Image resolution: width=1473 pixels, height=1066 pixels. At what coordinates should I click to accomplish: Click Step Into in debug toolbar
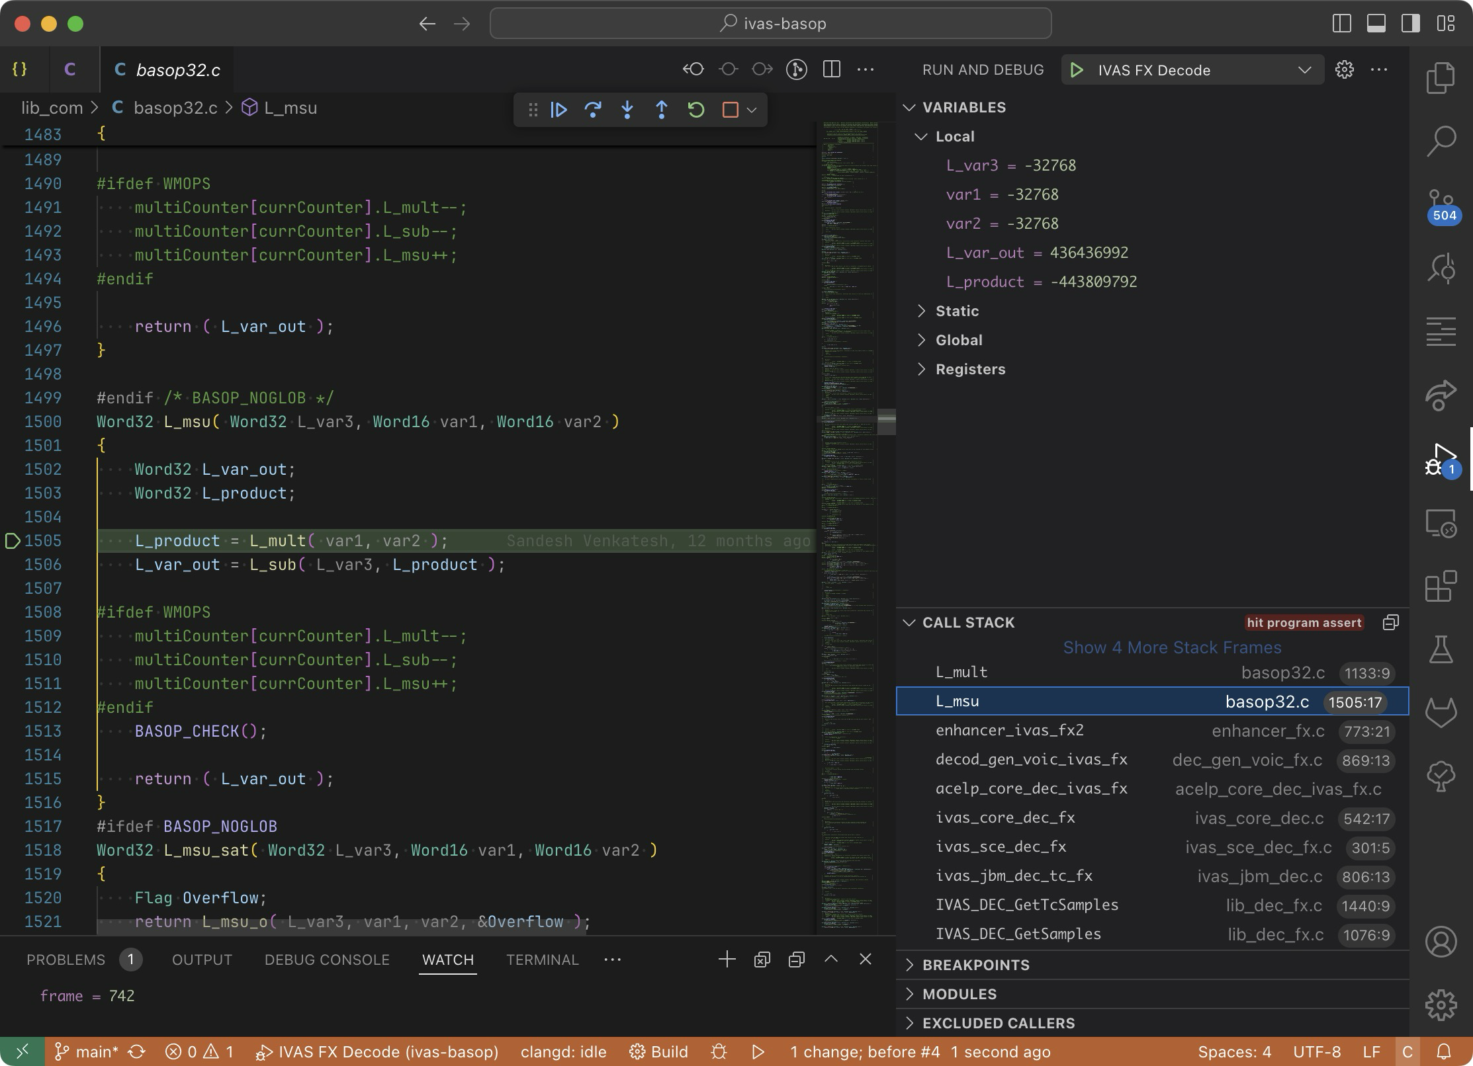tap(627, 110)
